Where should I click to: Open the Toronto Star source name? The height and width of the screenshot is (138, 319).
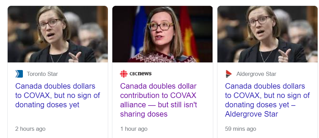42,74
